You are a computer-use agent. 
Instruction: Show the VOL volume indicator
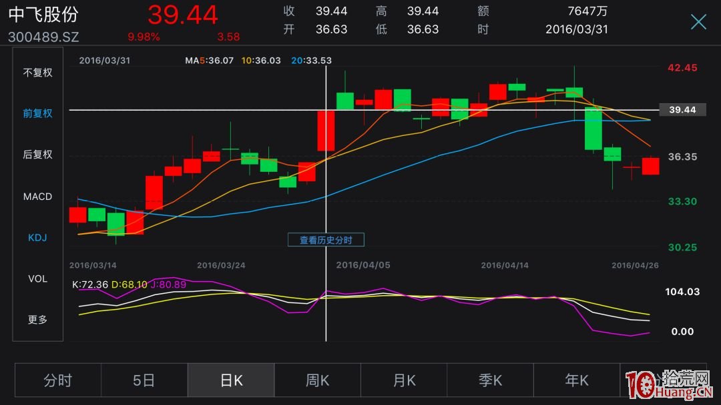[37, 278]
